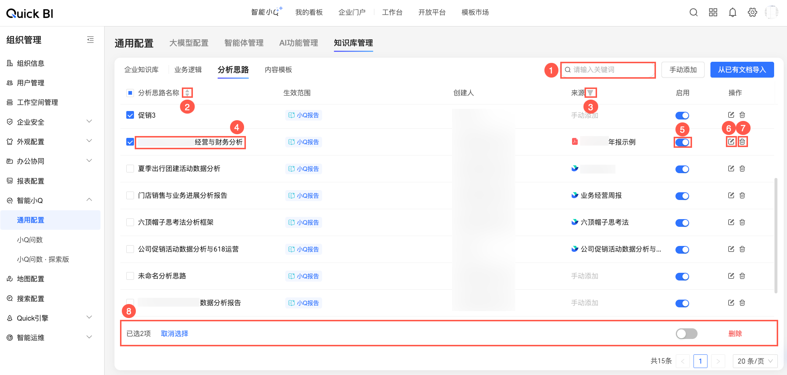Disable the 促销3 enable switch
Viewport: 787px width, 375px height.
coord(682,115)
